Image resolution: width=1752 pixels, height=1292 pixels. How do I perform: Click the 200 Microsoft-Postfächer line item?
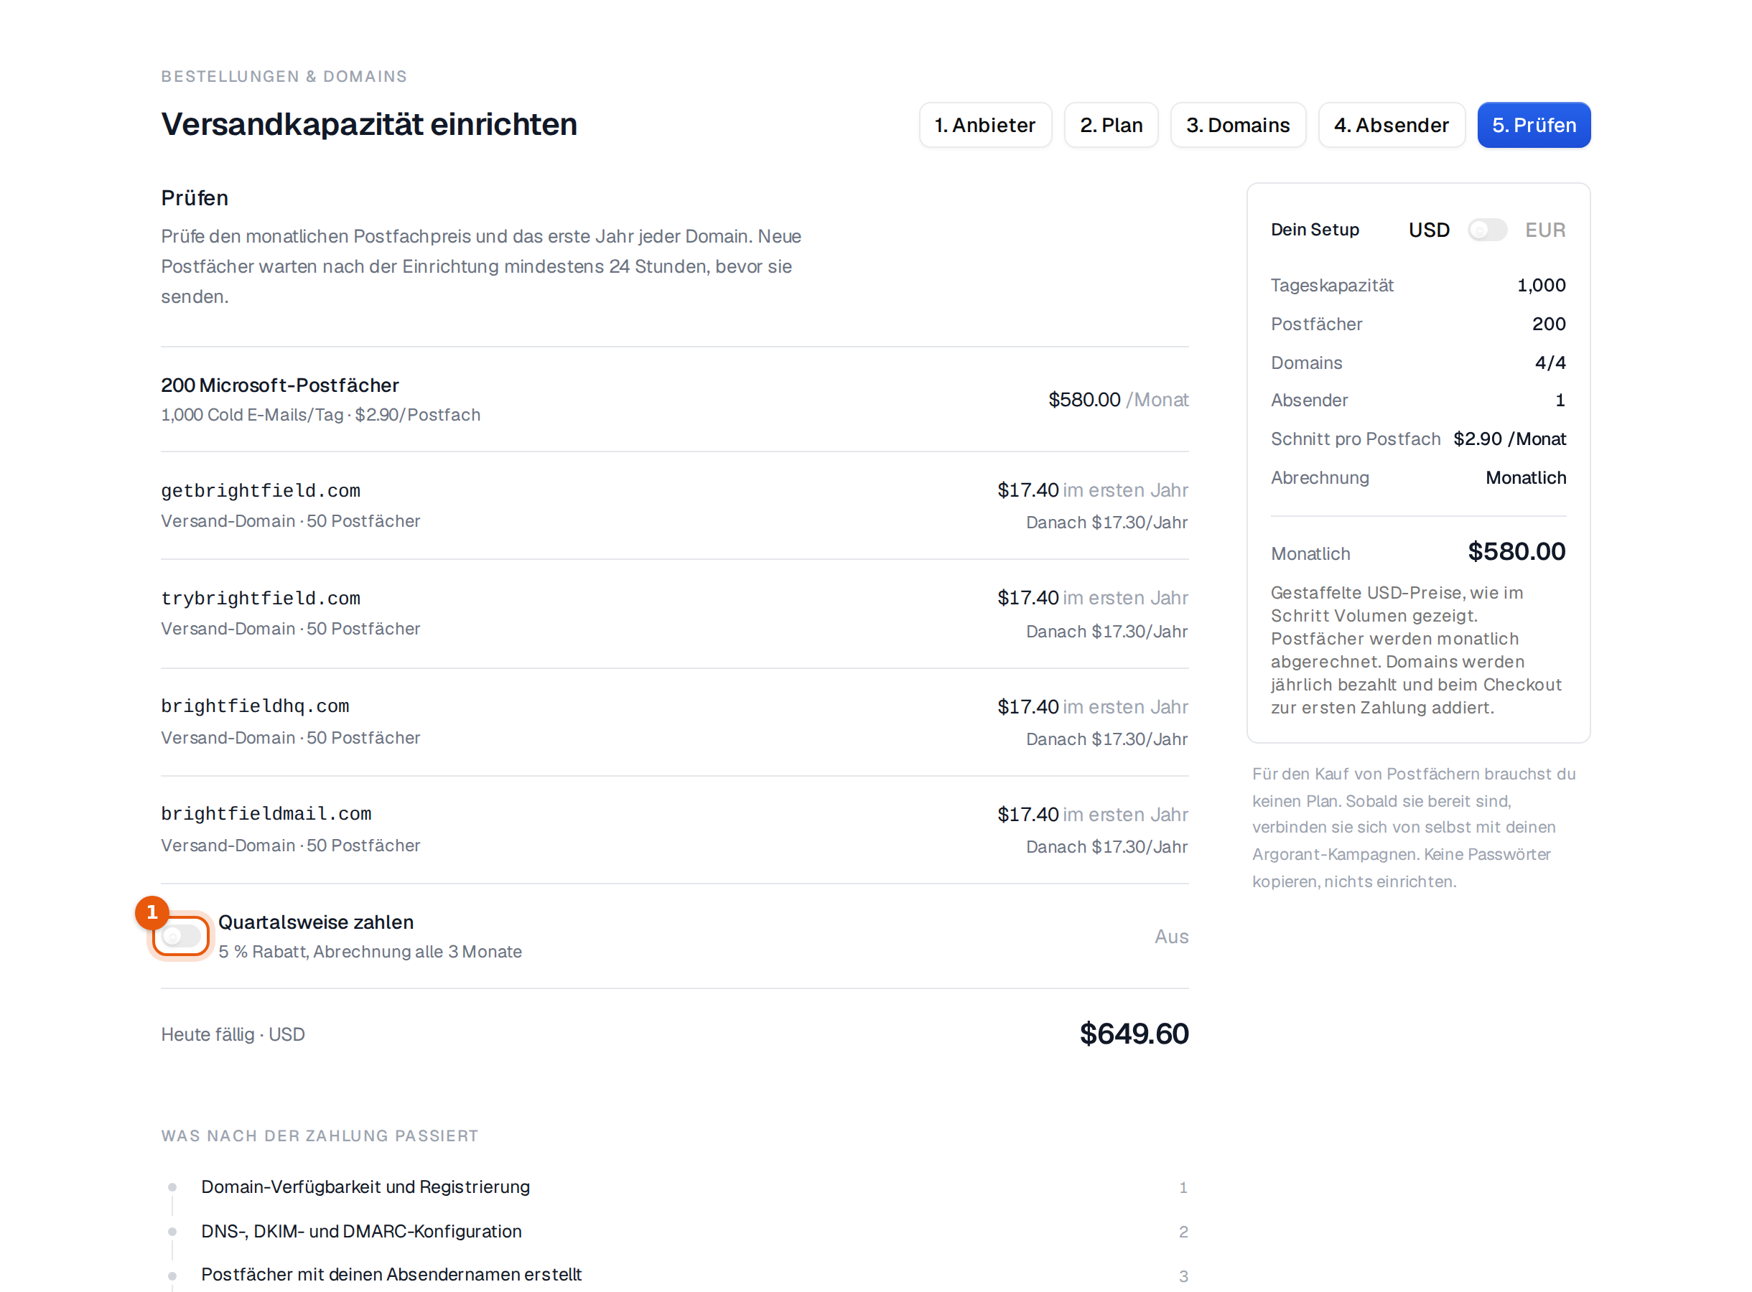click(x=674, y=399)
